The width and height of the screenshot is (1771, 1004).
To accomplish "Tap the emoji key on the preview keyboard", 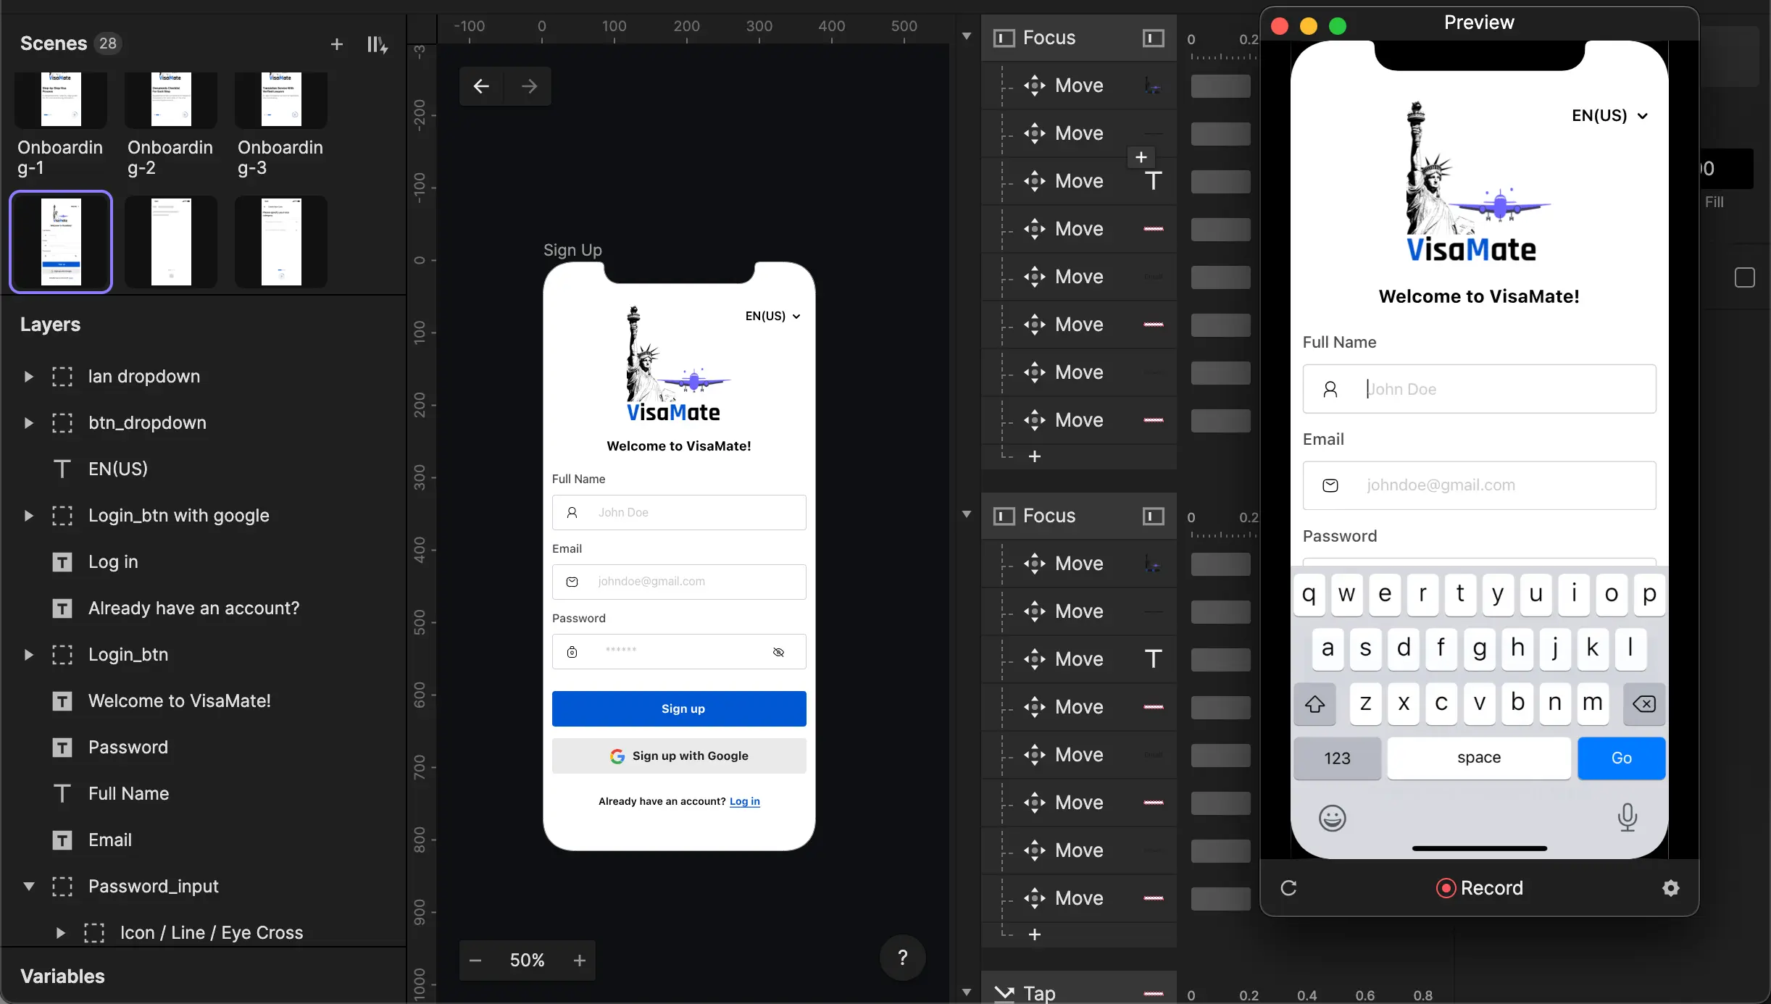I will [x=1332, y=818].
